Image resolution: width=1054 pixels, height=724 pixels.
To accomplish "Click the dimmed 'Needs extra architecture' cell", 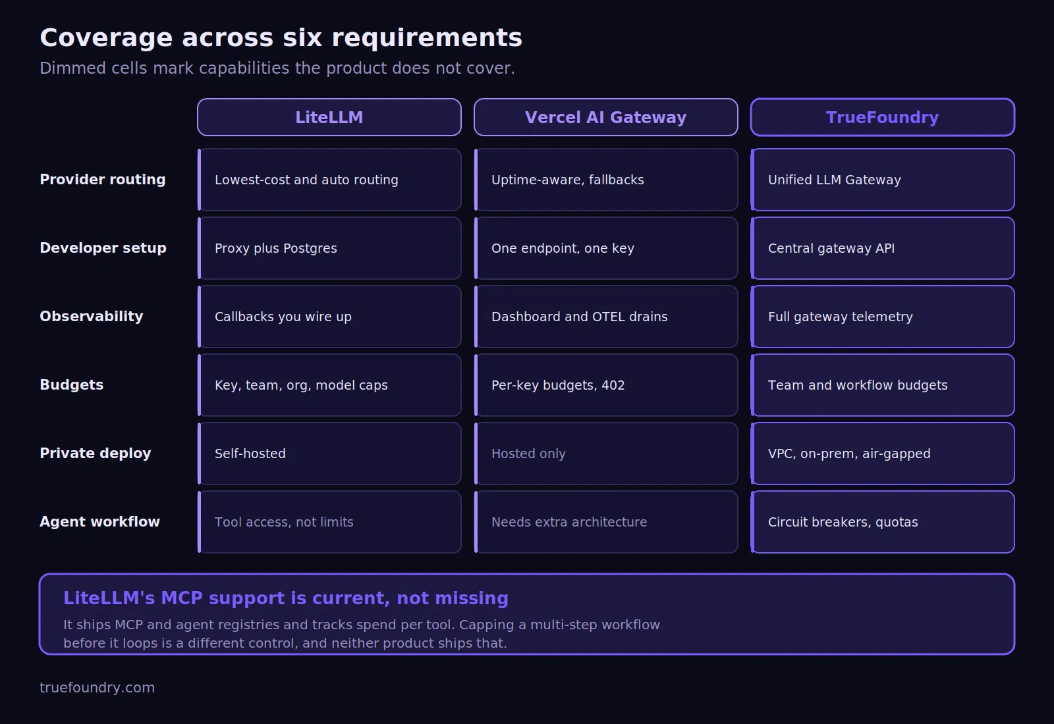I will (x=606, y=522).
